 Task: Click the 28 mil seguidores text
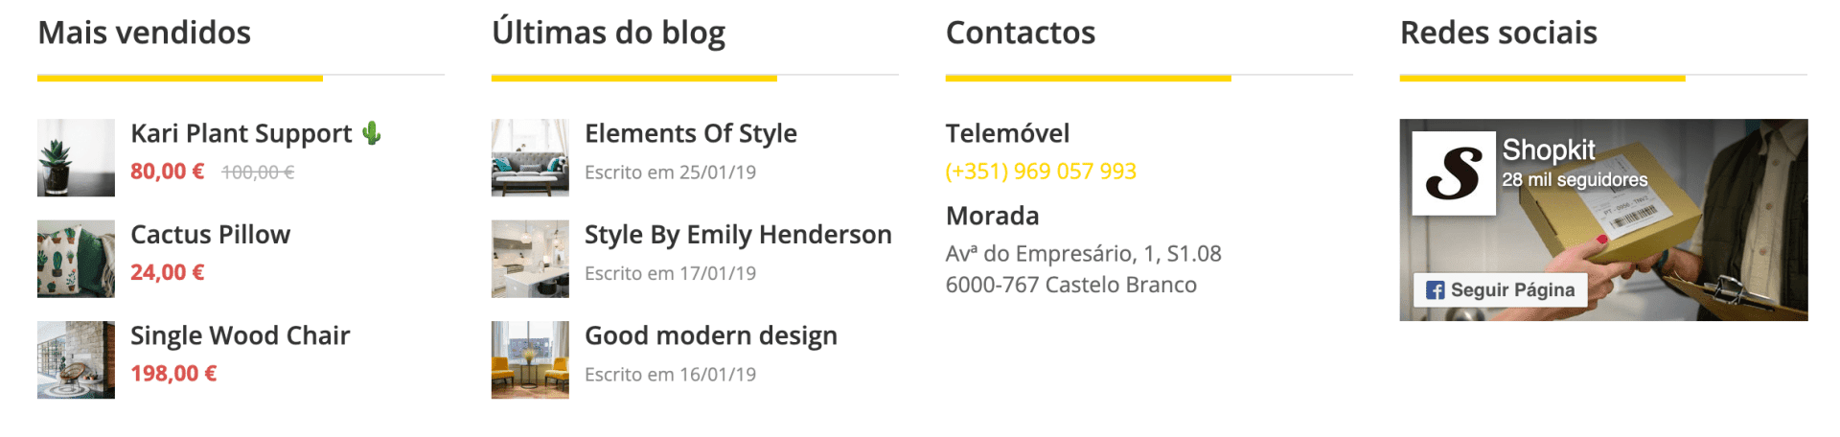tap(1575, 180)
